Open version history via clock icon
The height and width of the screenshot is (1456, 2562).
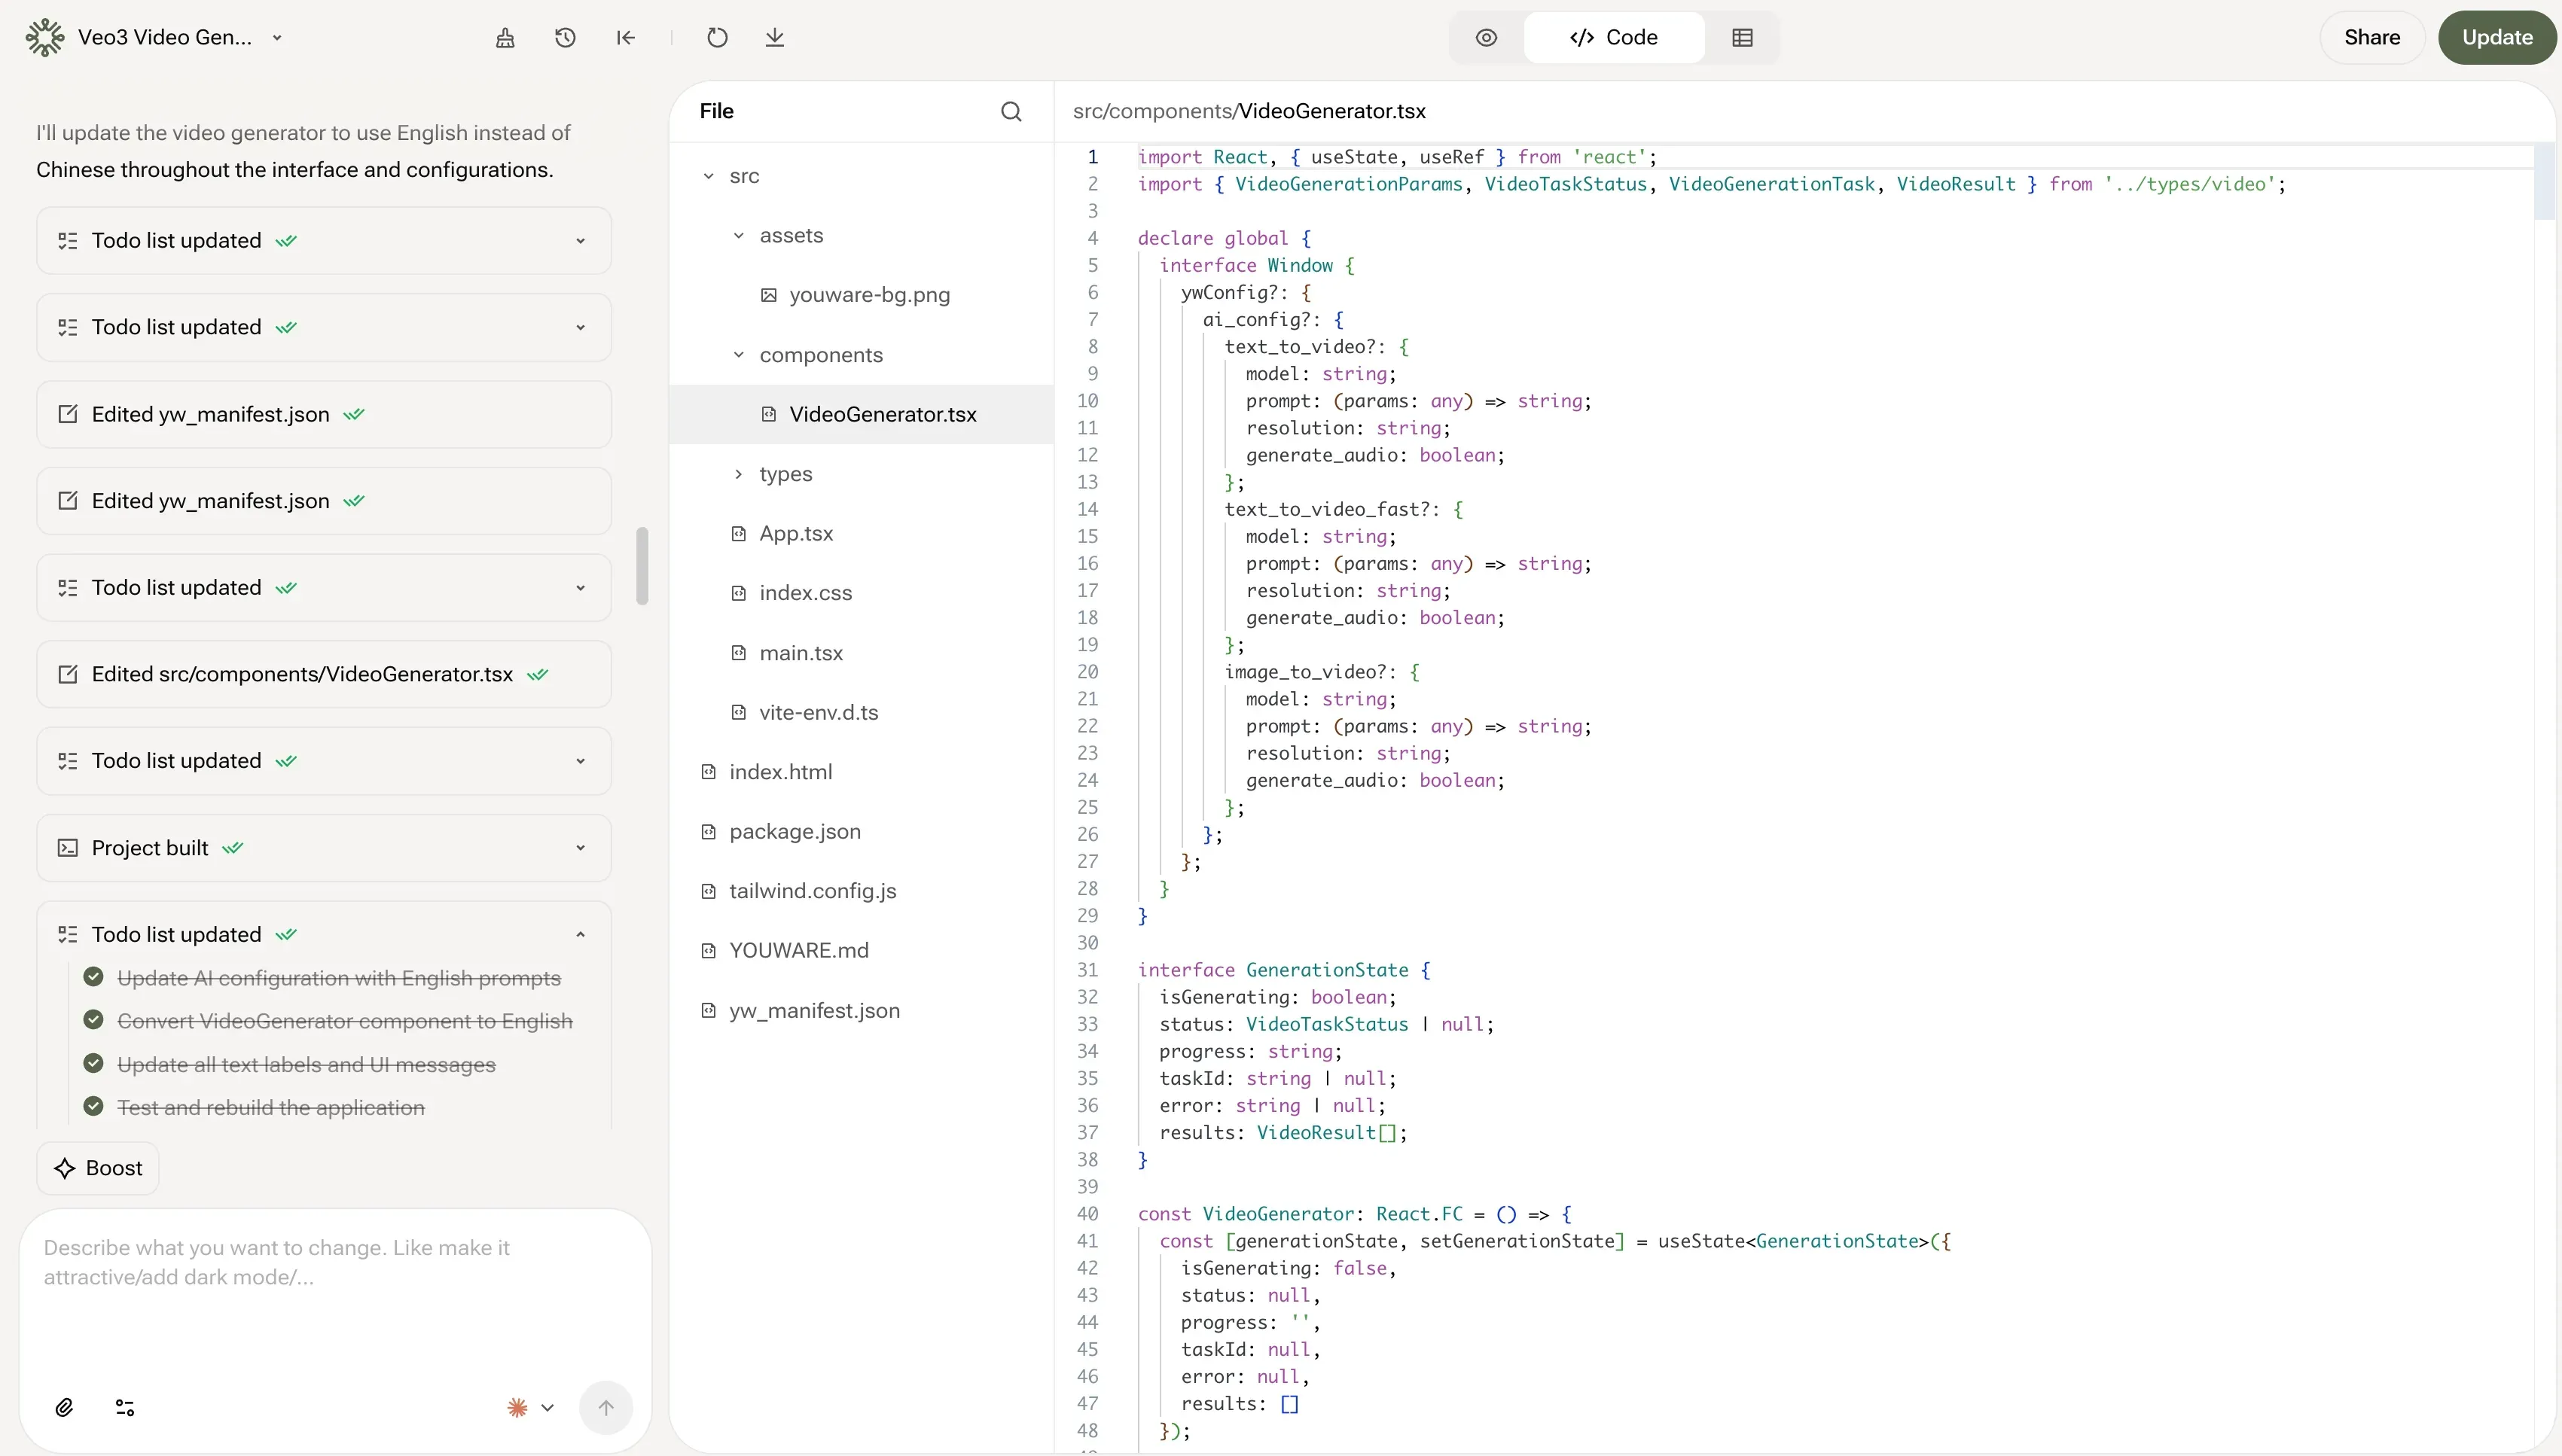point(564,37)
